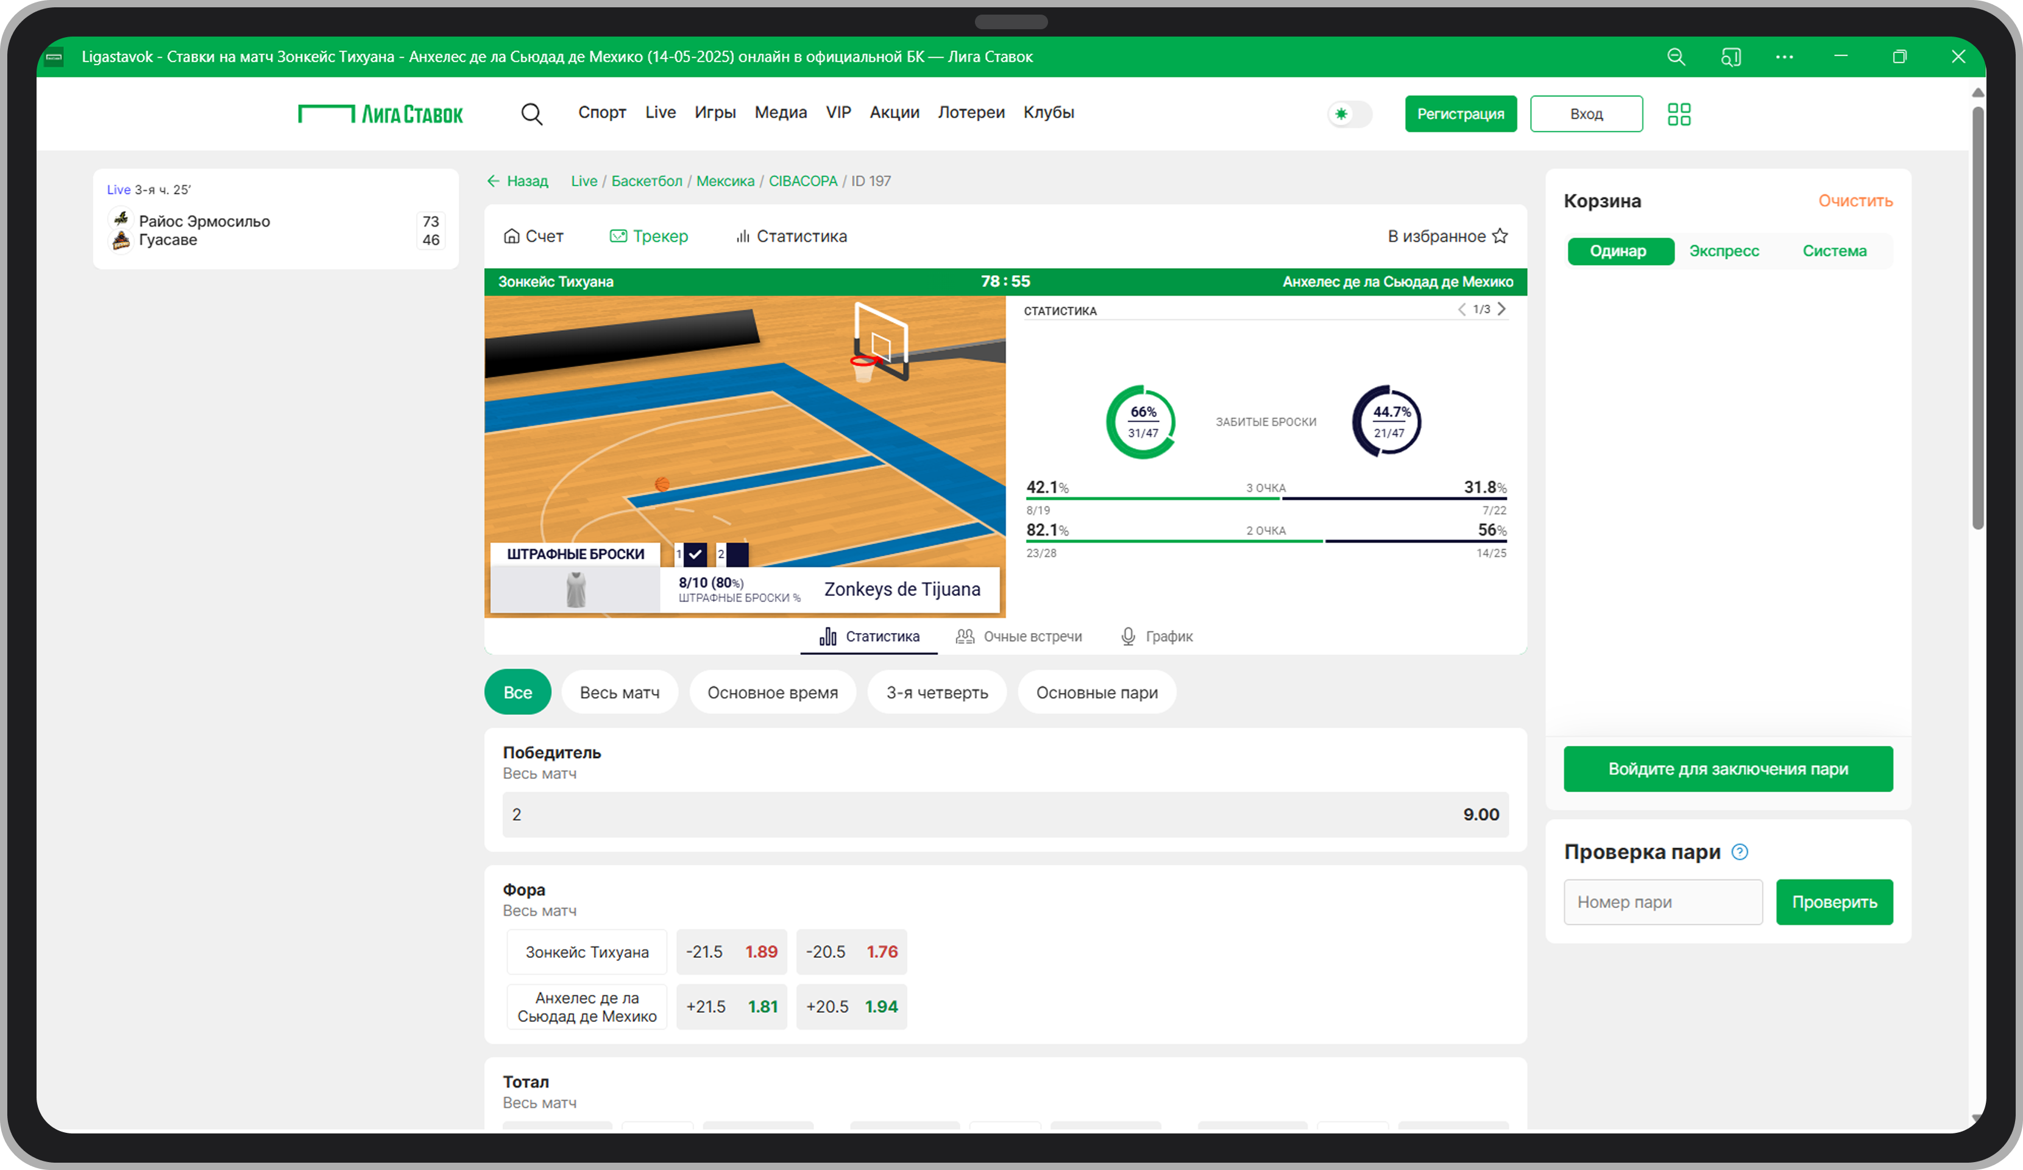Select the Экспресс bet type
The height and width of the screenshot is (1170, 2023).
tap(1724, 251)
